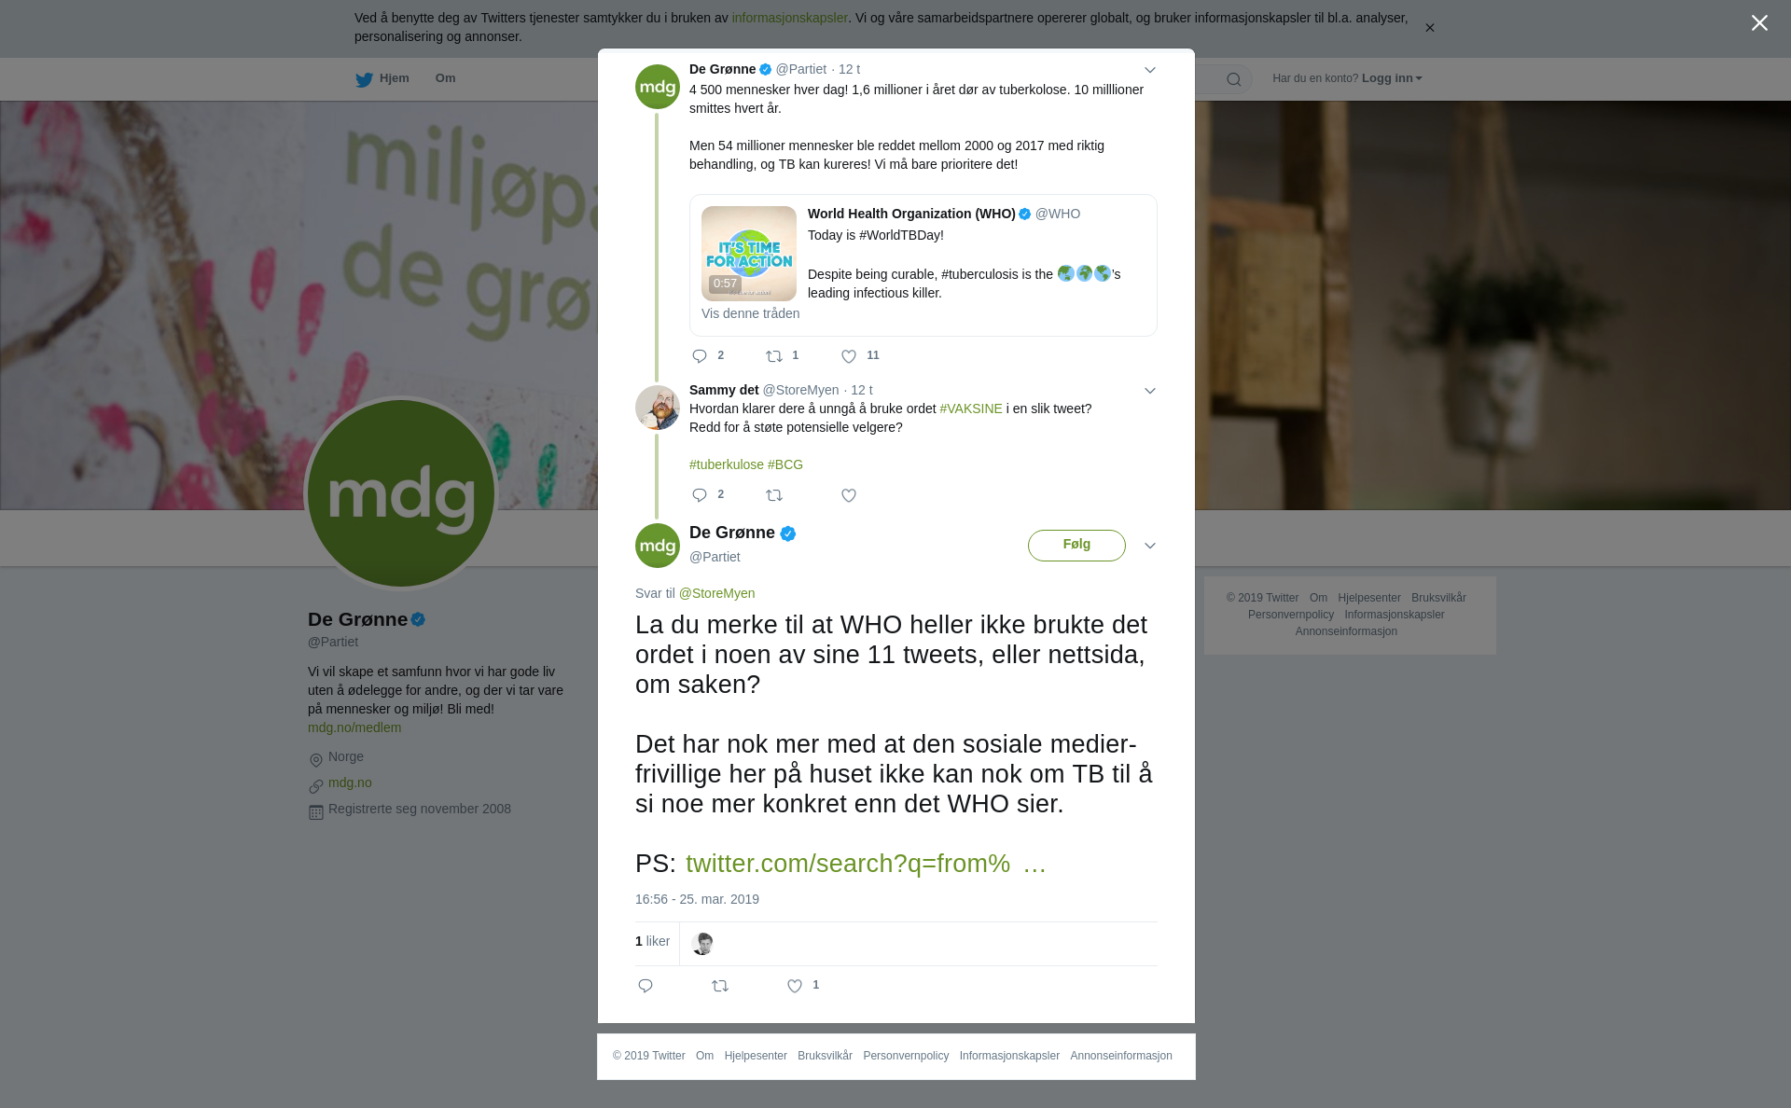
Task: Open options chevron on first De Grønne tweet
Action: pyautogui.click(x=1150, y=70)
